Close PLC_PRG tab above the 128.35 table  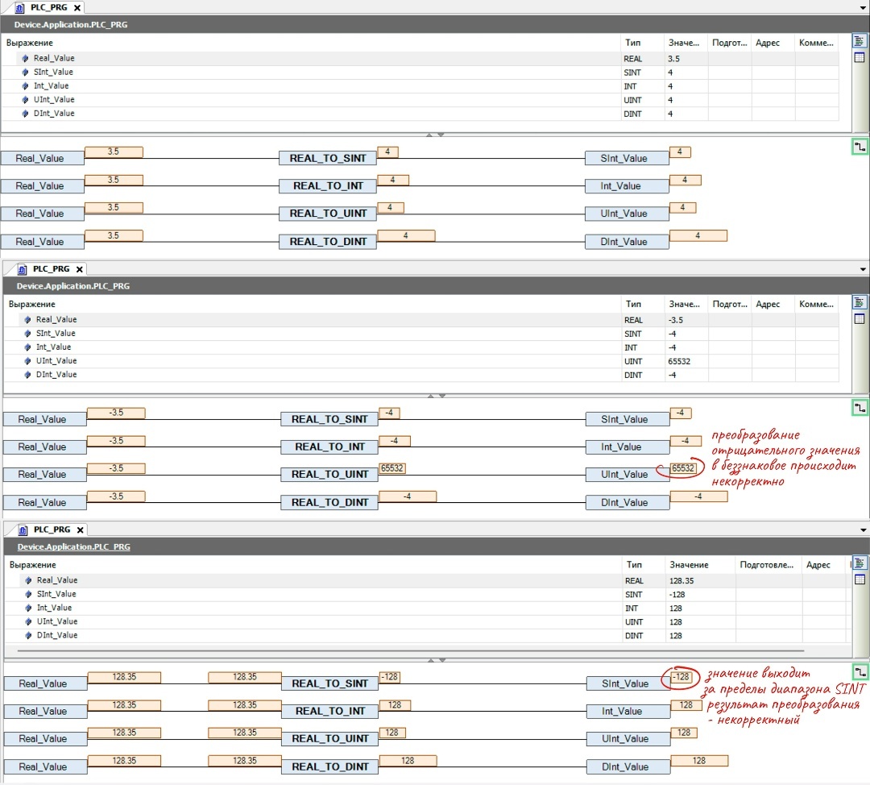click(x=80, y=530)
